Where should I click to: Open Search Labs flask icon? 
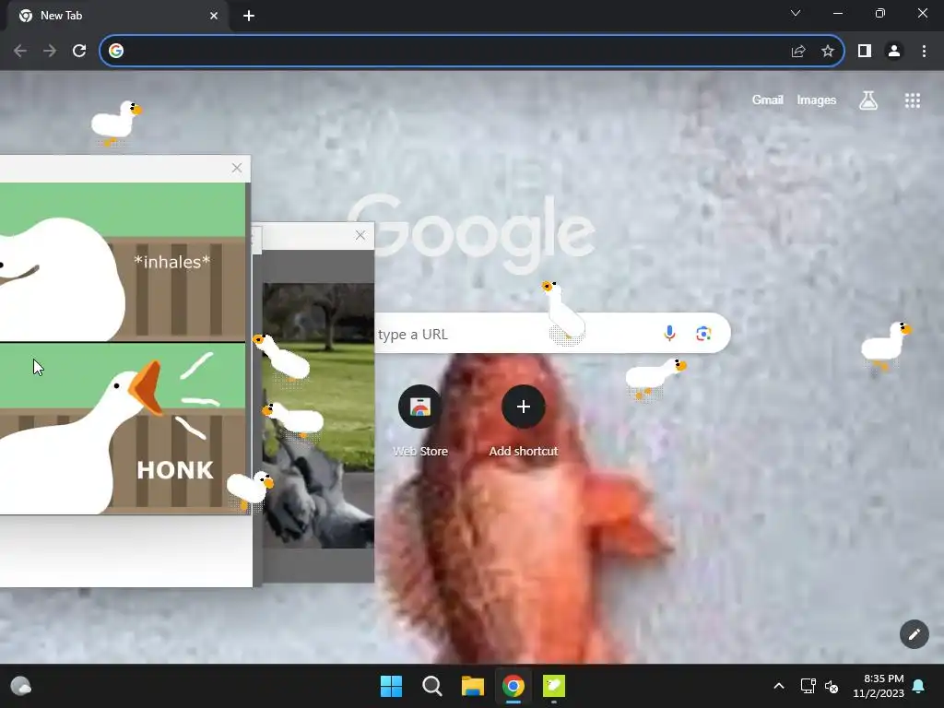tap(868, 100)
